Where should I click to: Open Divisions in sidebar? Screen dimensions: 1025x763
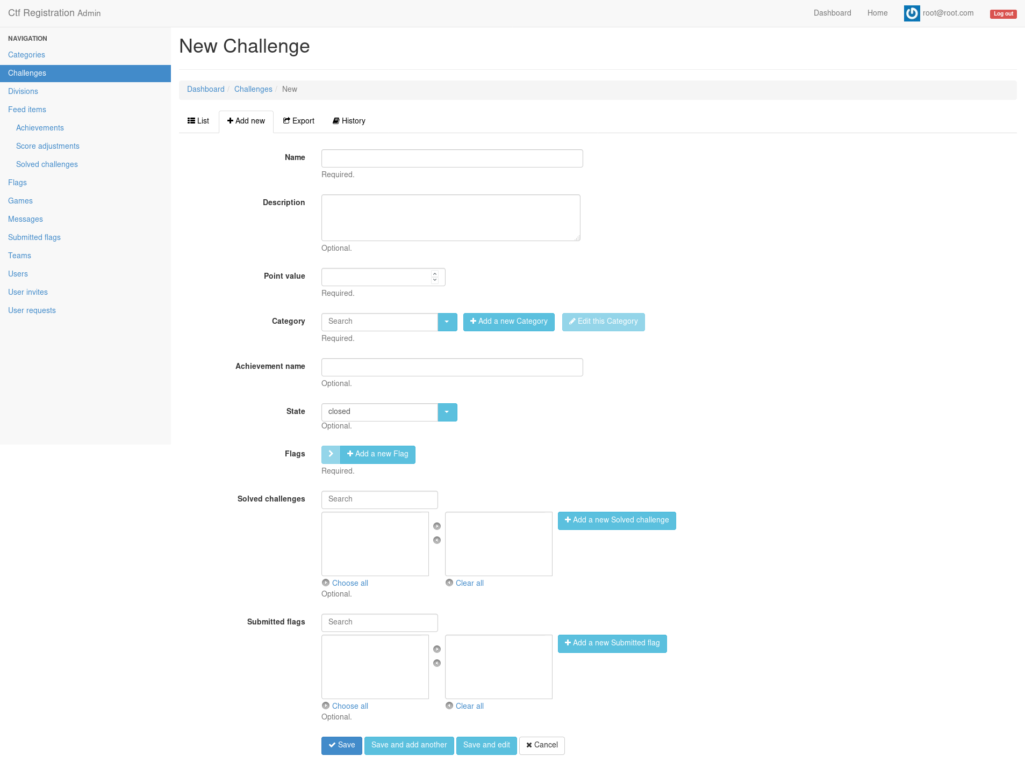(85, 91)
